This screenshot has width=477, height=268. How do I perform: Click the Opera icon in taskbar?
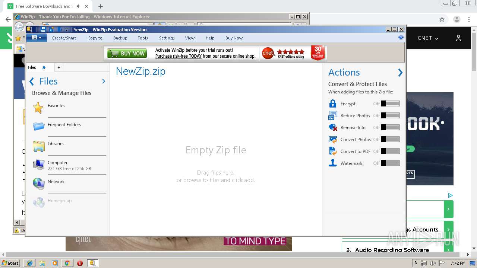(80, 263)
